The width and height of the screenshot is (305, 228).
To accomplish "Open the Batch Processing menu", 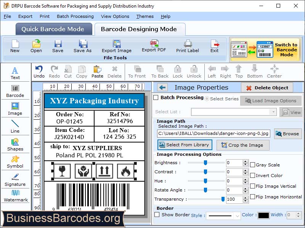I will [x=75, y=16].
